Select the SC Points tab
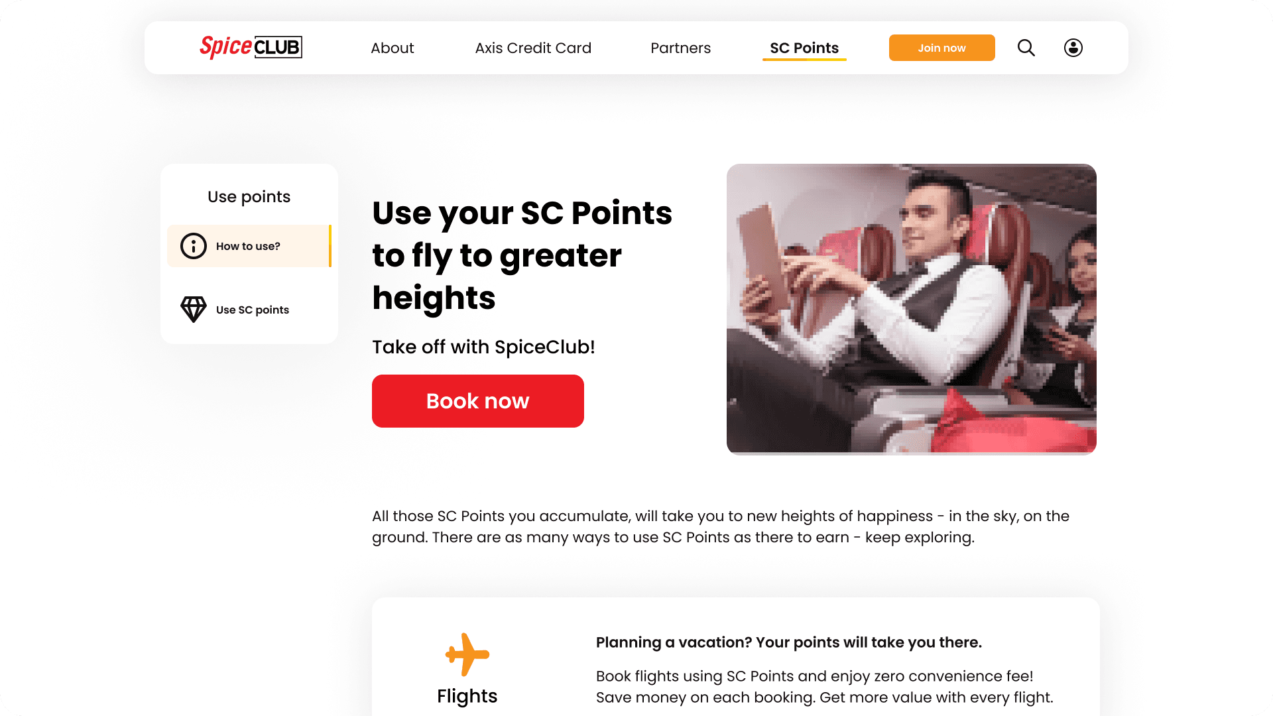Image resolution: width=1273 pixels, height=716 pixels. coord(804,48)
